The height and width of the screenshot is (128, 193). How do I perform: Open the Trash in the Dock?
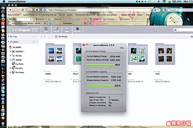[3, 124]
